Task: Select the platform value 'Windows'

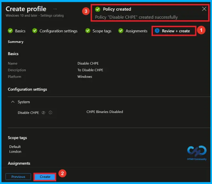Action: click(85, 77)
